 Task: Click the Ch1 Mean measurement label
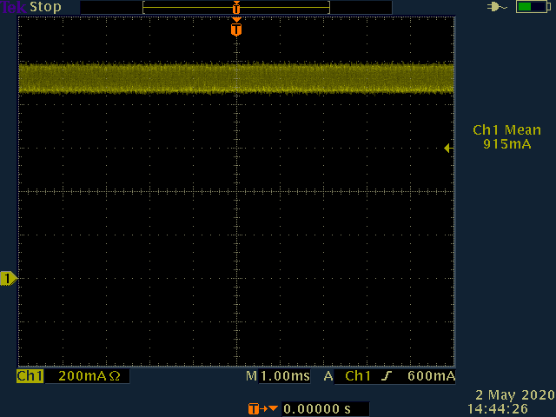click(506, 129)
